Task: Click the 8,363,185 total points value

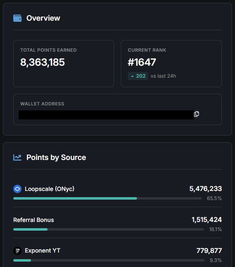Action: (x=43, y=62)
